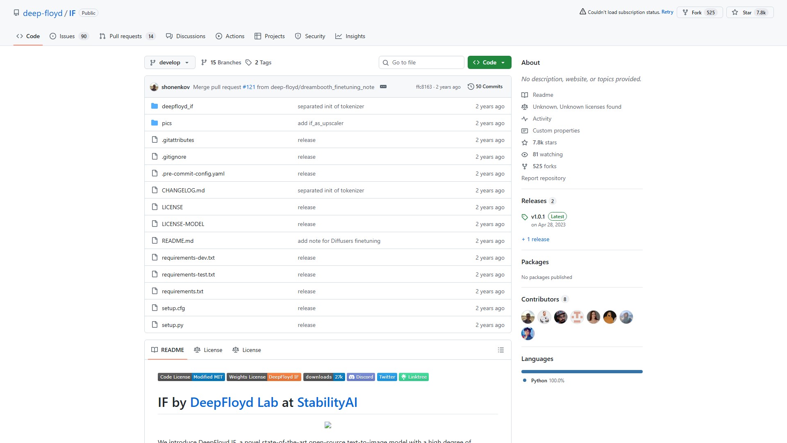Focus the Go to file search field

421,62
